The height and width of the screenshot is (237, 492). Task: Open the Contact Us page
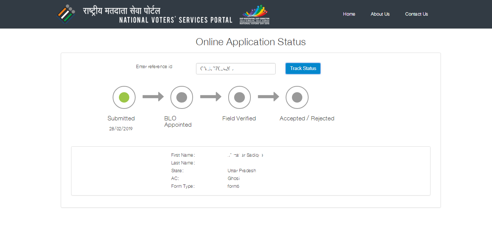coord(416,14)
